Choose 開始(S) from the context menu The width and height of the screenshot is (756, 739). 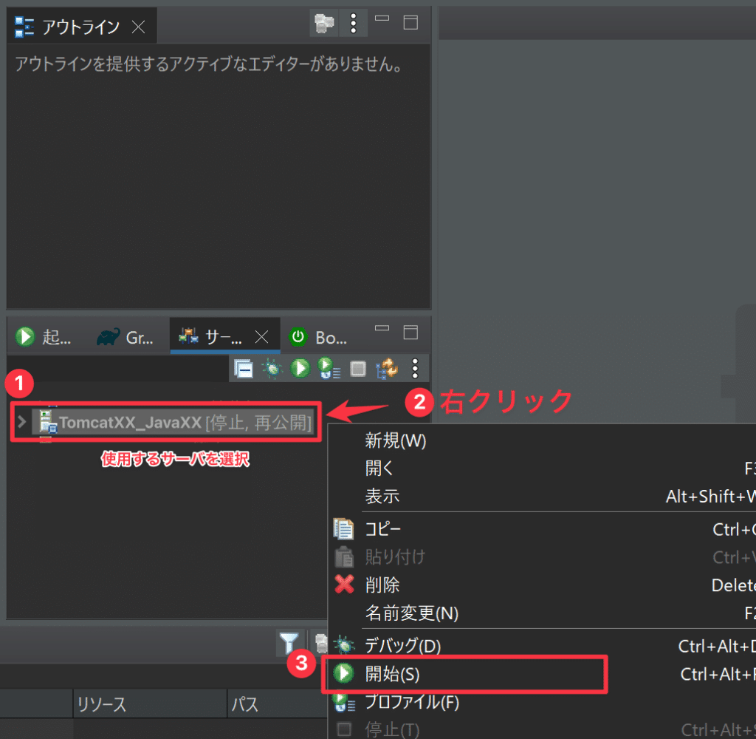pyautogui.click(x=392, y=674)
